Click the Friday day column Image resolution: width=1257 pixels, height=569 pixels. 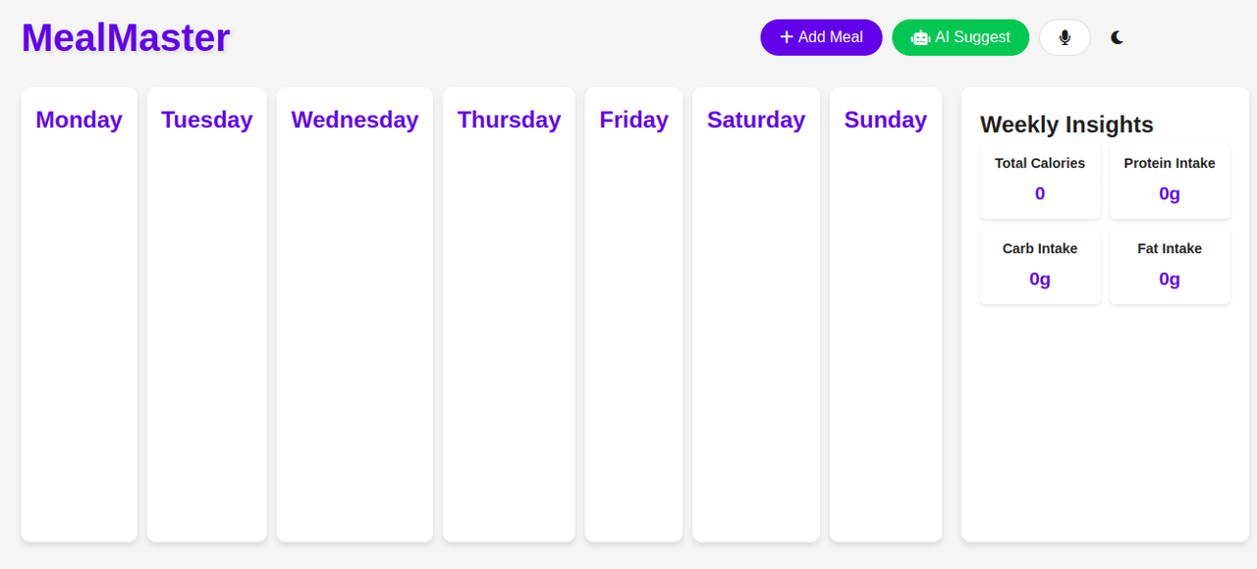click(x=633, y=314)
